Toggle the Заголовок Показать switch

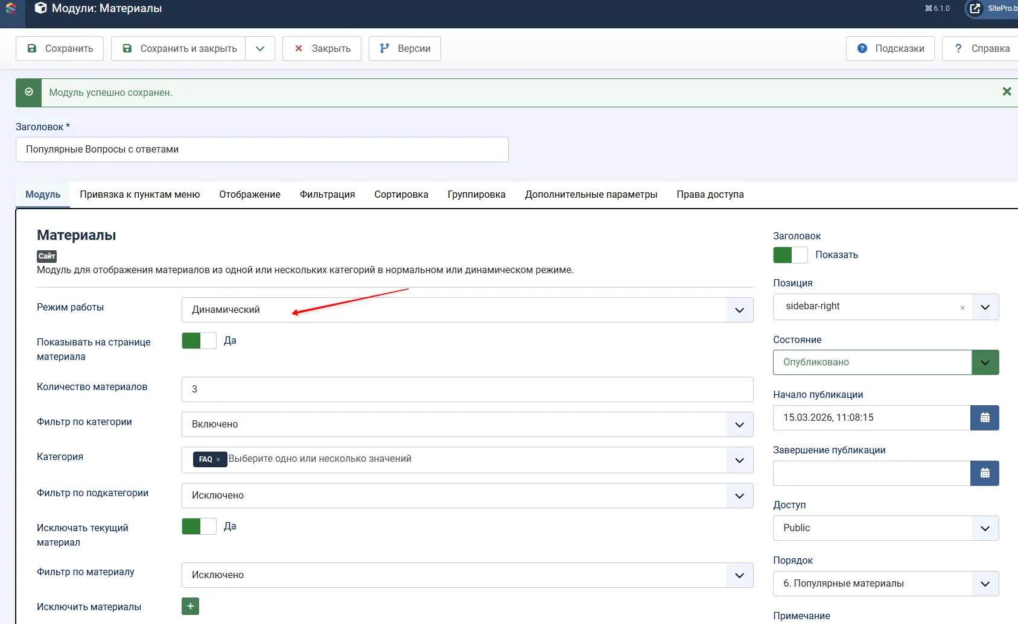[790, 255]
